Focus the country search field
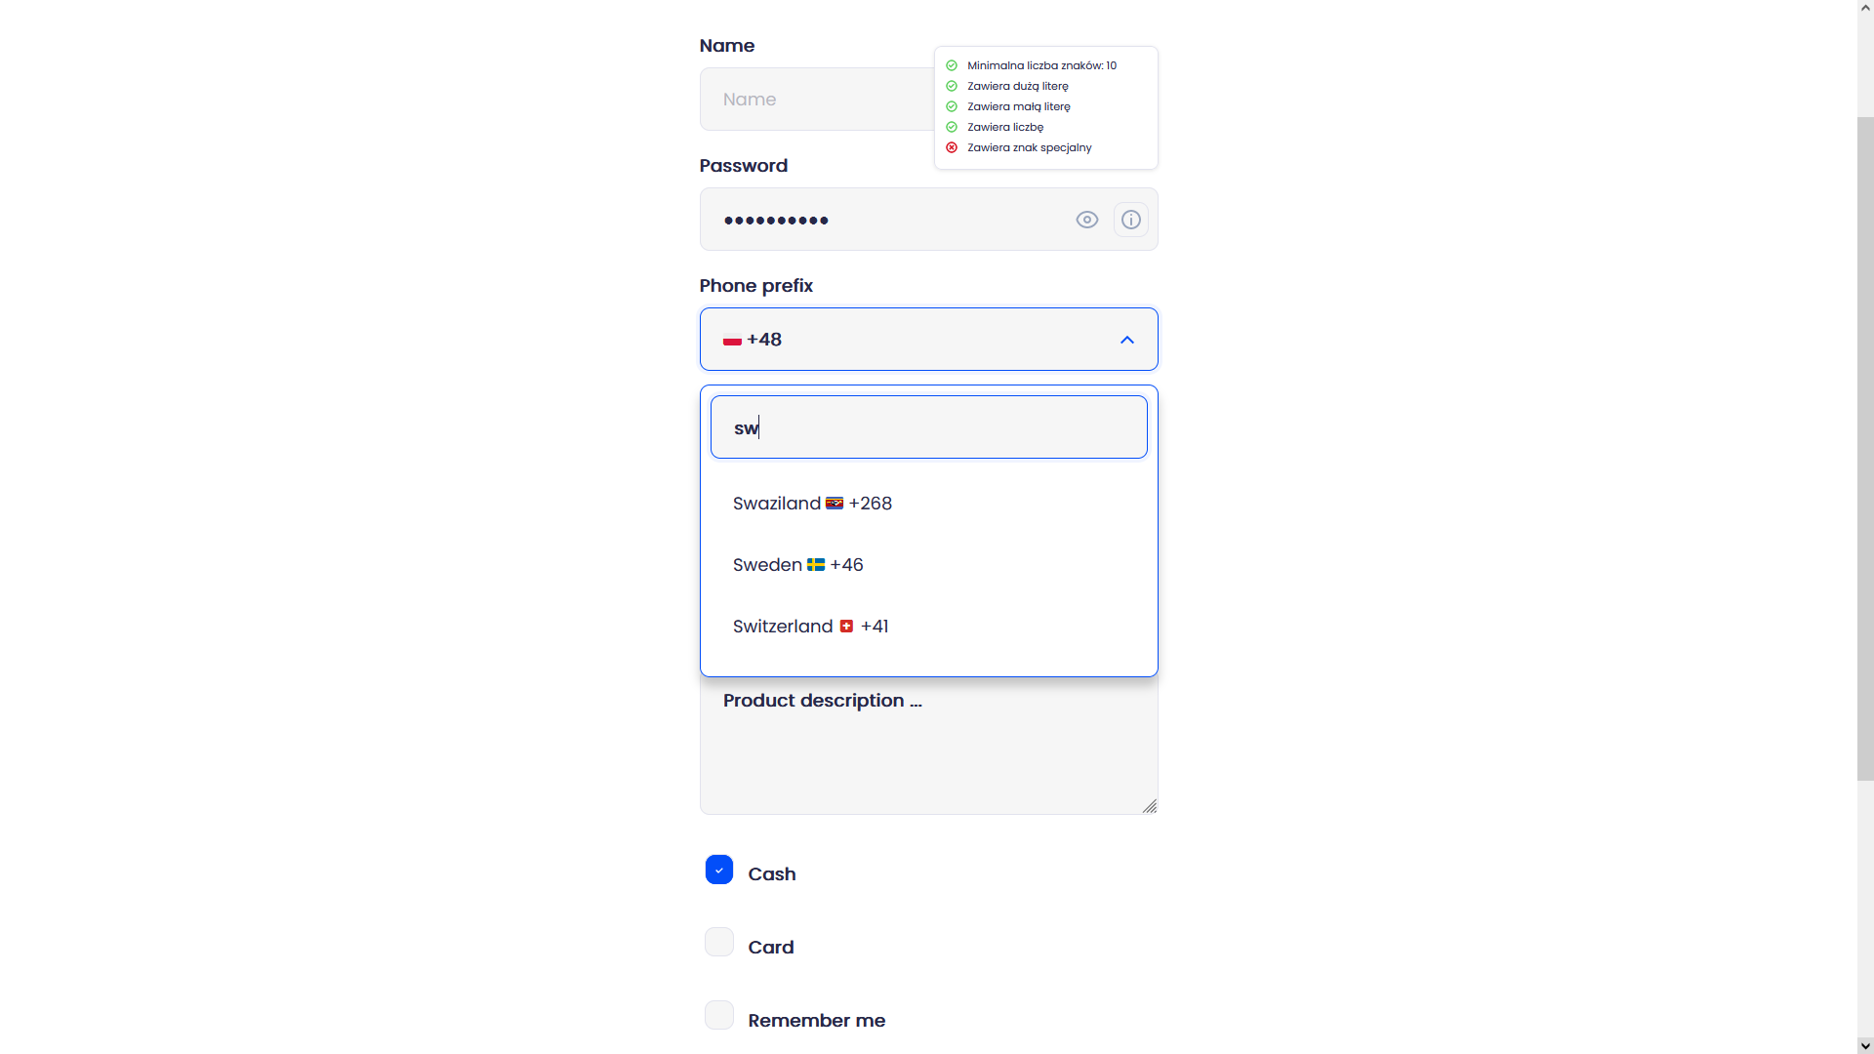 point(928,427)
